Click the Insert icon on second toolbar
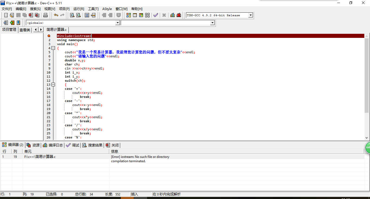The height and width of the screenshot is (199, 370). (x=6, y=23)
